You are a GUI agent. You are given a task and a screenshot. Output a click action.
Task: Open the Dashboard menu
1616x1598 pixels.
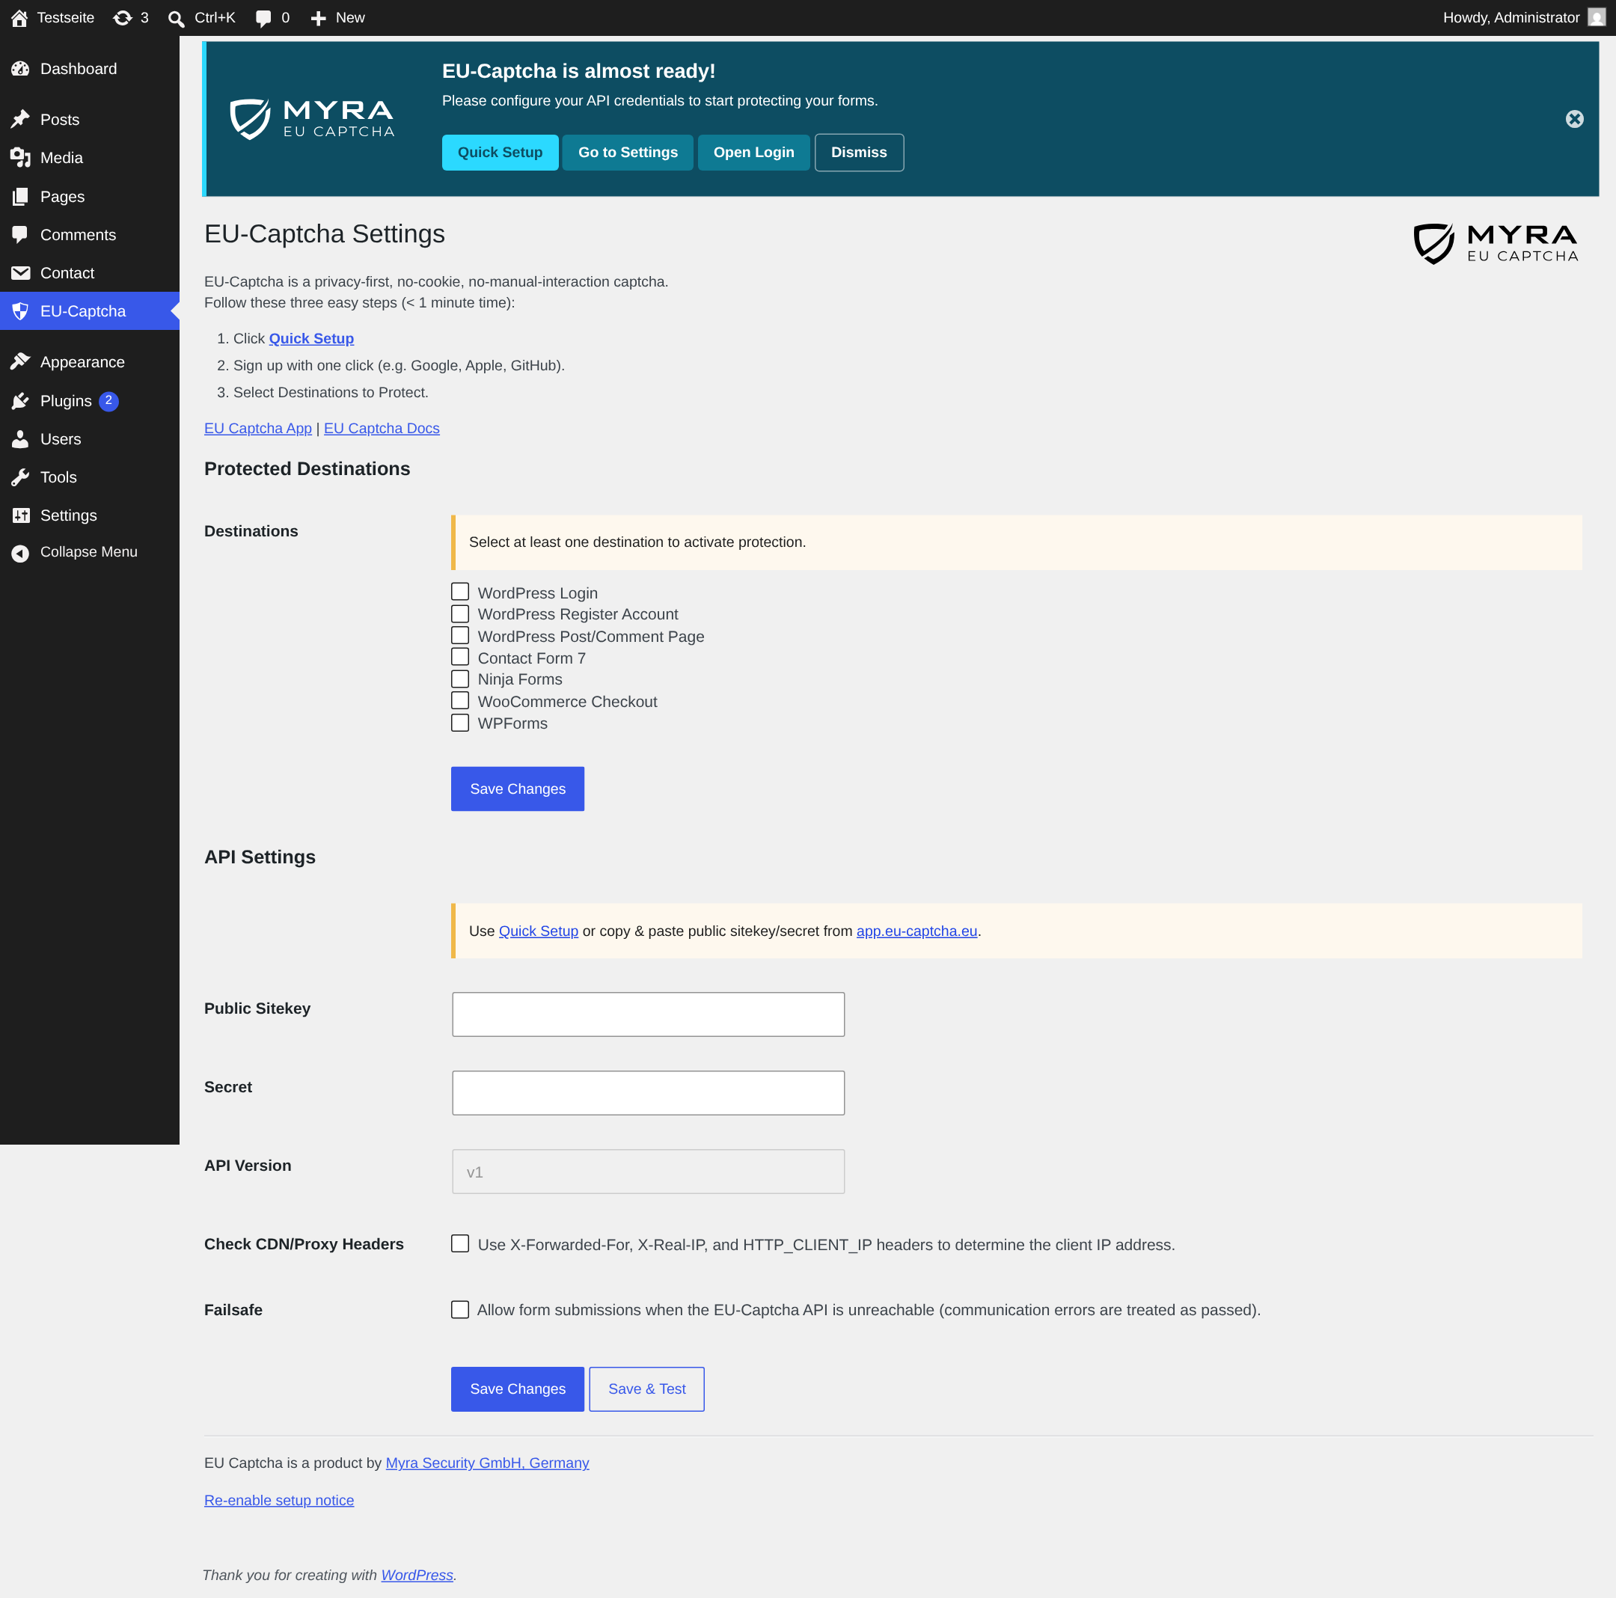tap(90, 69)
